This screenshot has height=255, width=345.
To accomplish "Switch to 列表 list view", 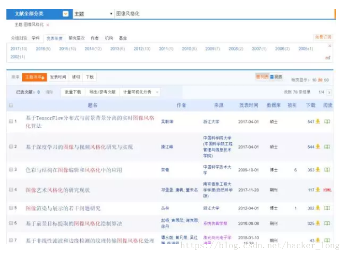I will pos(262,77).
